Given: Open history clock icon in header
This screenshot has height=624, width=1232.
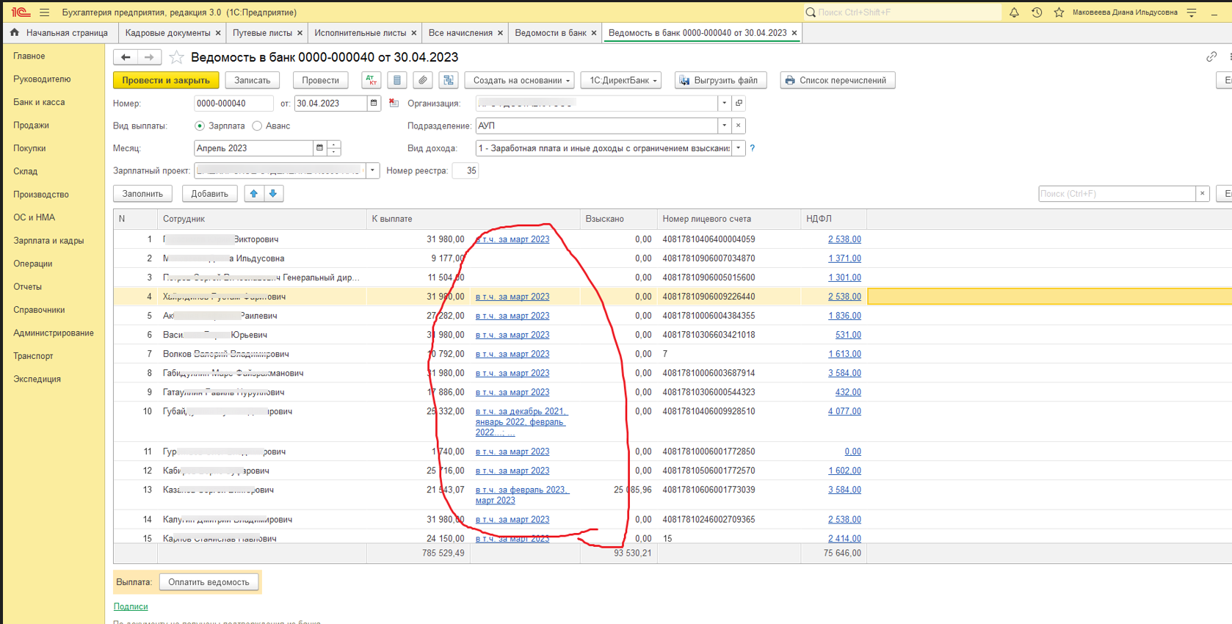Looking at the screenshot, I should pos(1037,12).
